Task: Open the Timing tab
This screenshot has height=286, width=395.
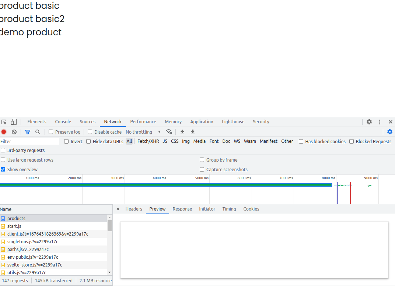Action: point(229,209)
